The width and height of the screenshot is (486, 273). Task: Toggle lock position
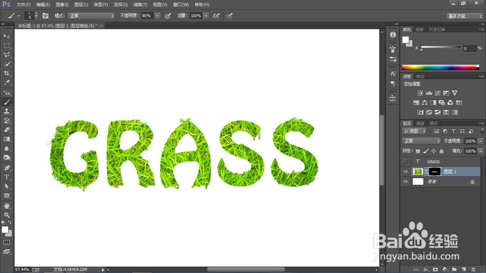tap(434, 151)
